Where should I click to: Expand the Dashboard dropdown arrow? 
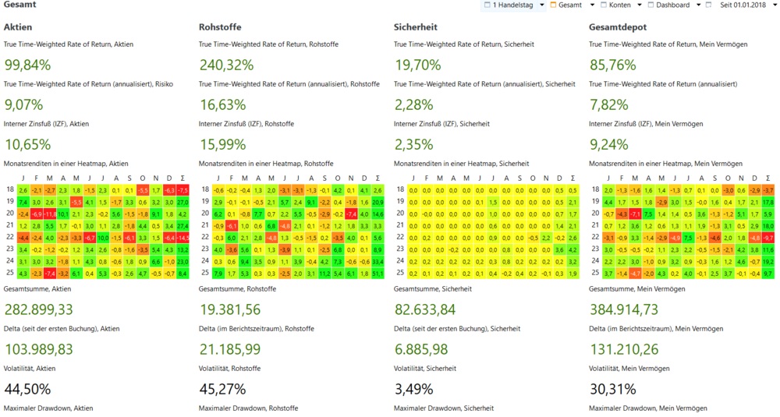(x=698, y=5)
